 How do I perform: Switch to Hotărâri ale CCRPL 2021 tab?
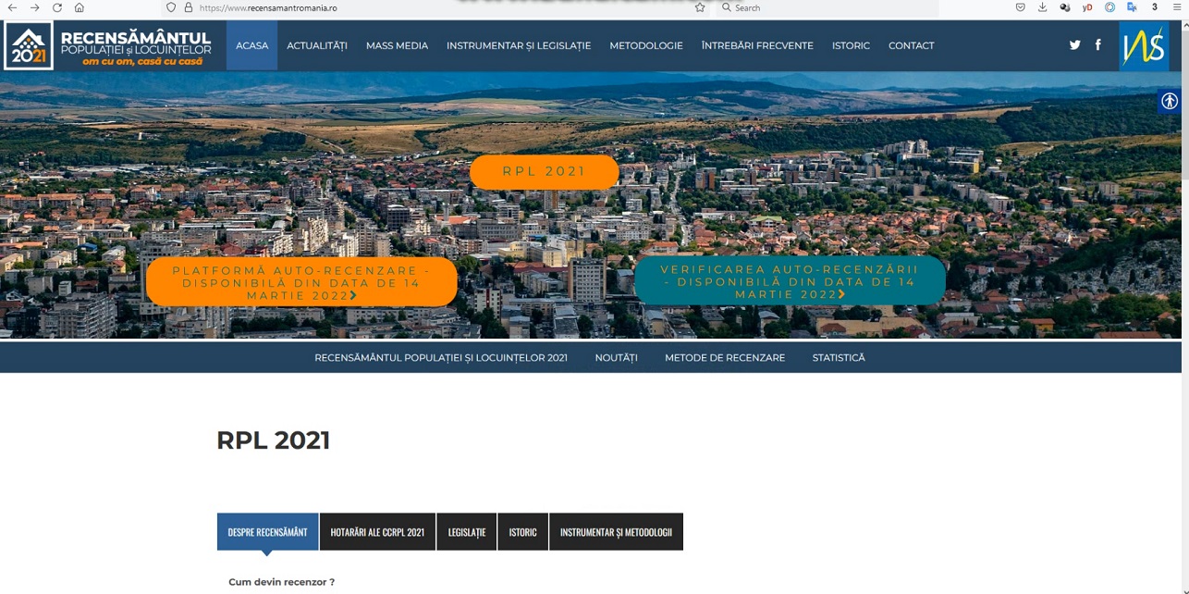[x=377, y=532]
